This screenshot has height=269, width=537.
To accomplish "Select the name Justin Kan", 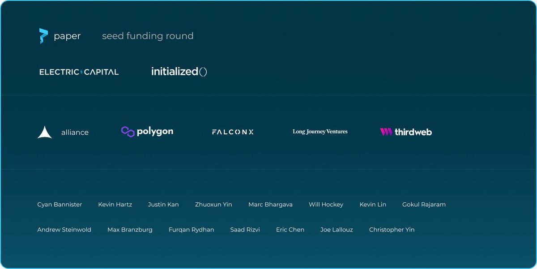I will coord(163,205).
